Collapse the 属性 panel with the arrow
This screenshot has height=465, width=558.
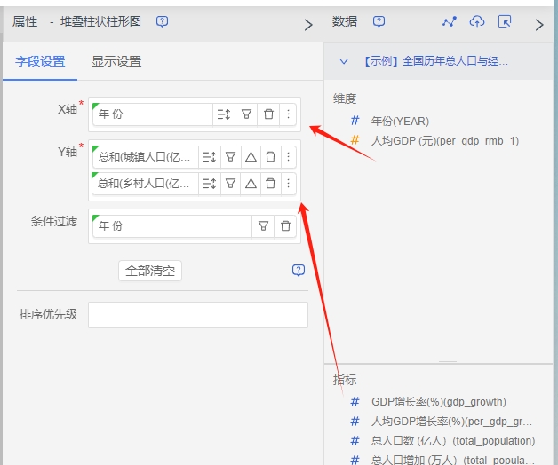coord(308,25)
